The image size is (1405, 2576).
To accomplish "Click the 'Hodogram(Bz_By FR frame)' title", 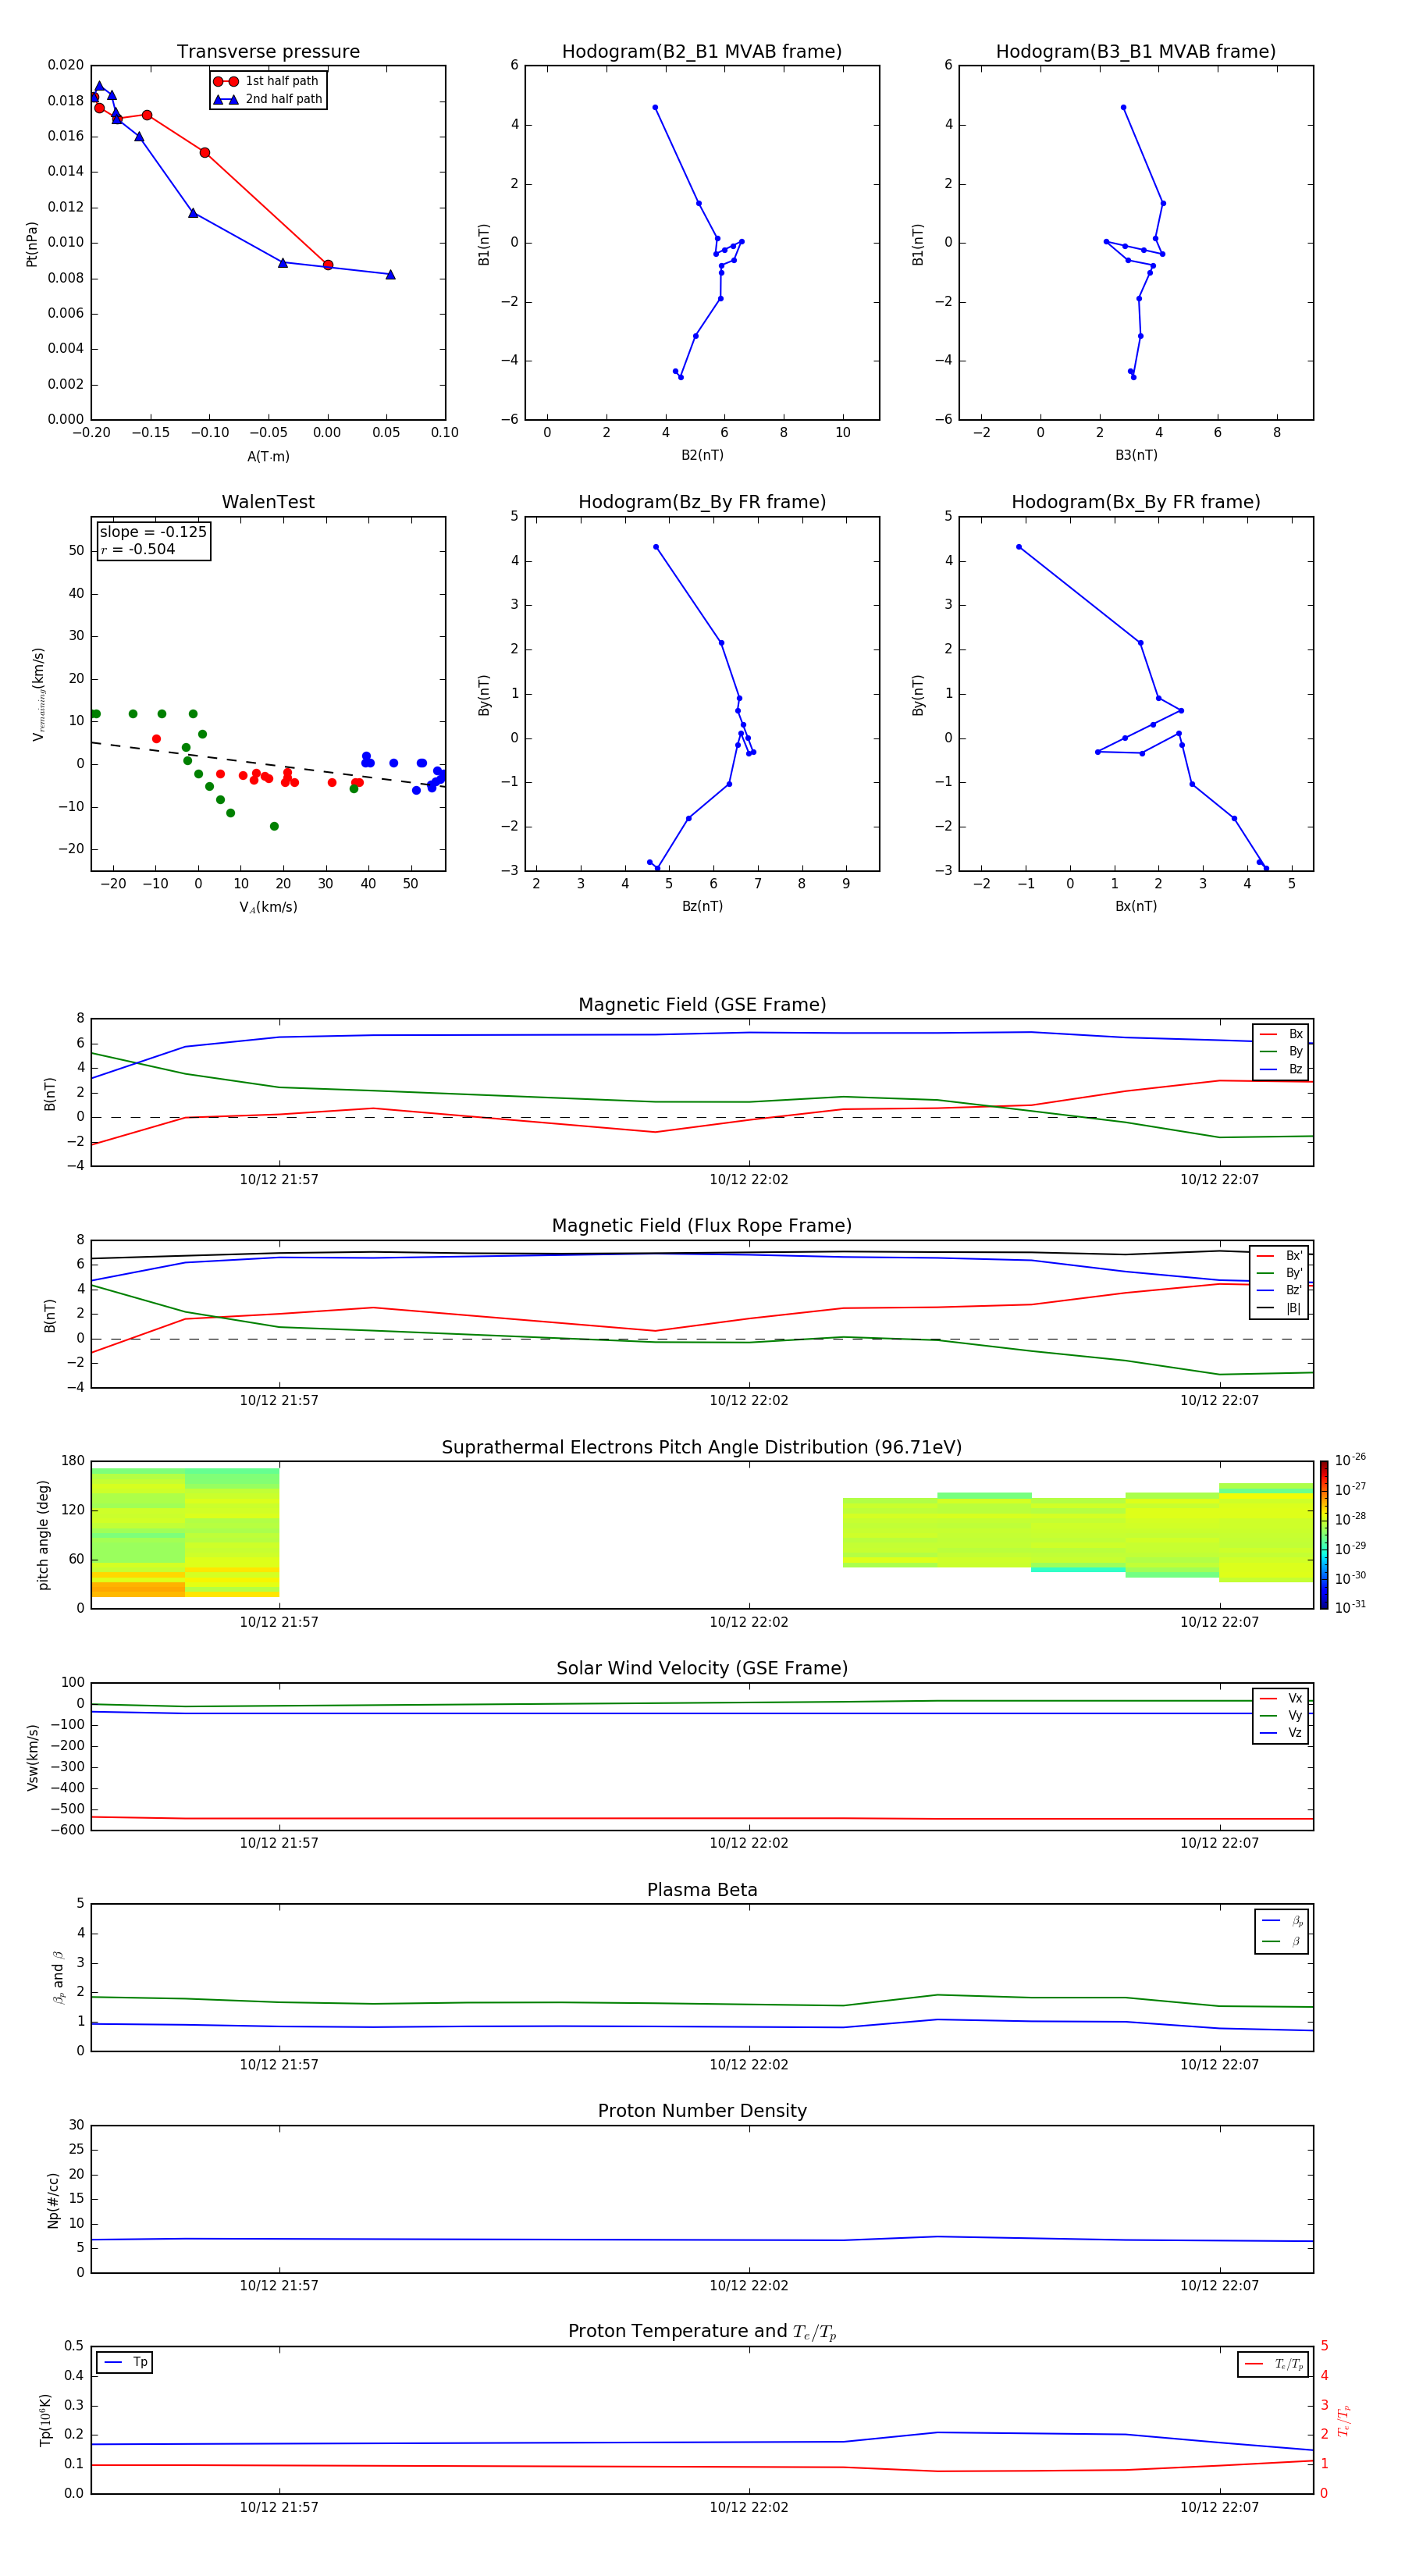I will 702,502.
